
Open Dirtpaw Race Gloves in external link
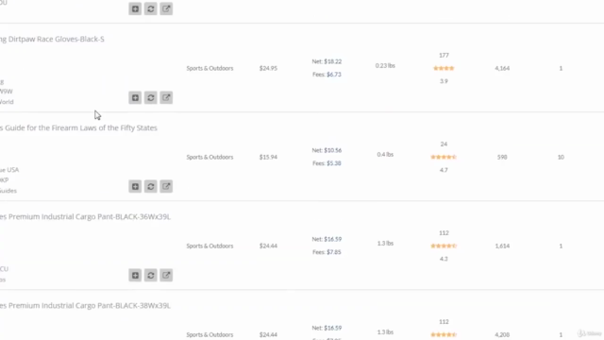(166, 97)
